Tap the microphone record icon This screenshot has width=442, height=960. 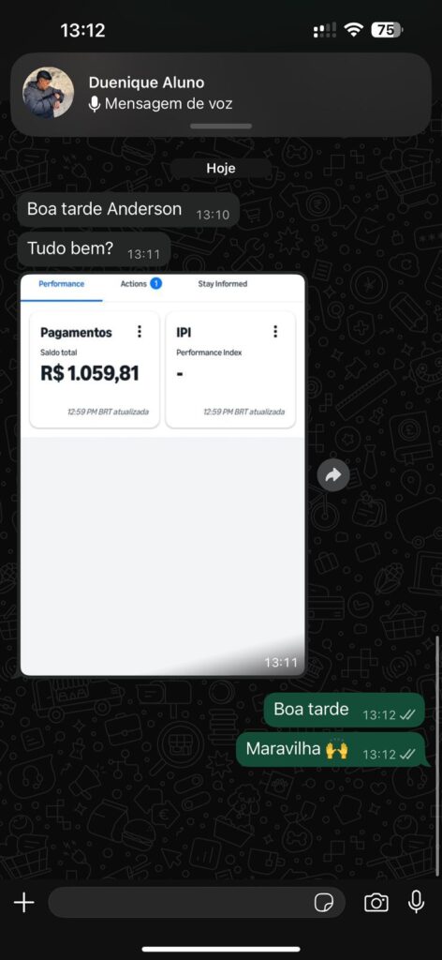click(417, 902)
